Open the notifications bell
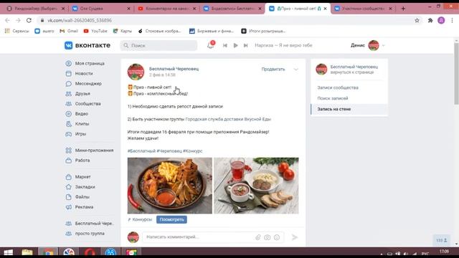The image size is (459, 258). (210, 45)
